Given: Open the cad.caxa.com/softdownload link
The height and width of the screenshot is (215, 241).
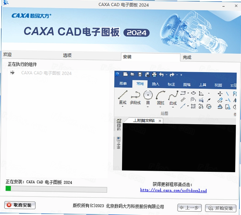Looking at the screenshot, I should pyautogui.click(x=173, y=190).
